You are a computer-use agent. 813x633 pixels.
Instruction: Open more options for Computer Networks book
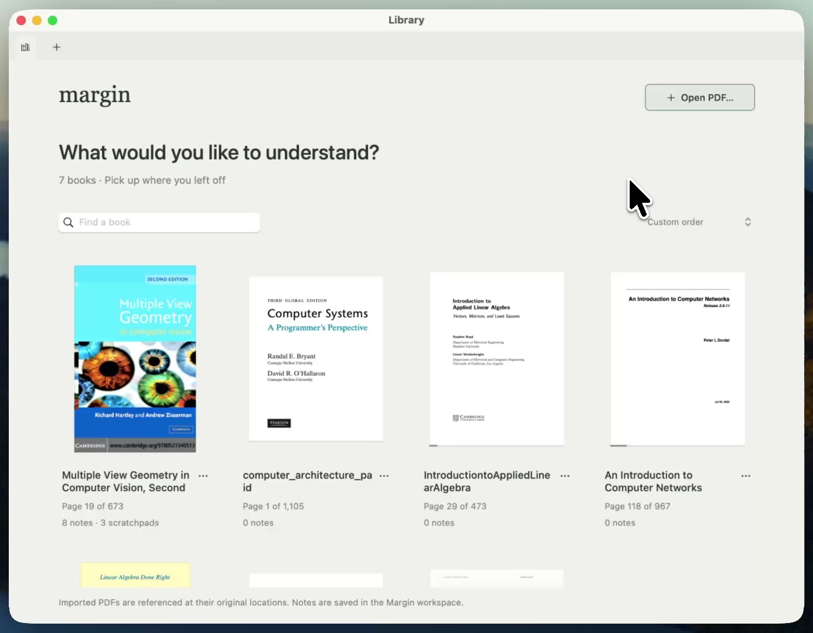746,476
